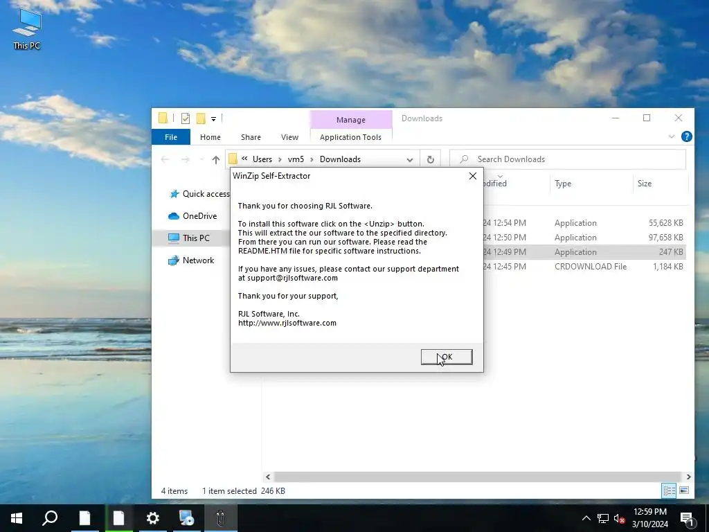Open This PC desktop icon

pyautogui.click(x=27, y=29)
